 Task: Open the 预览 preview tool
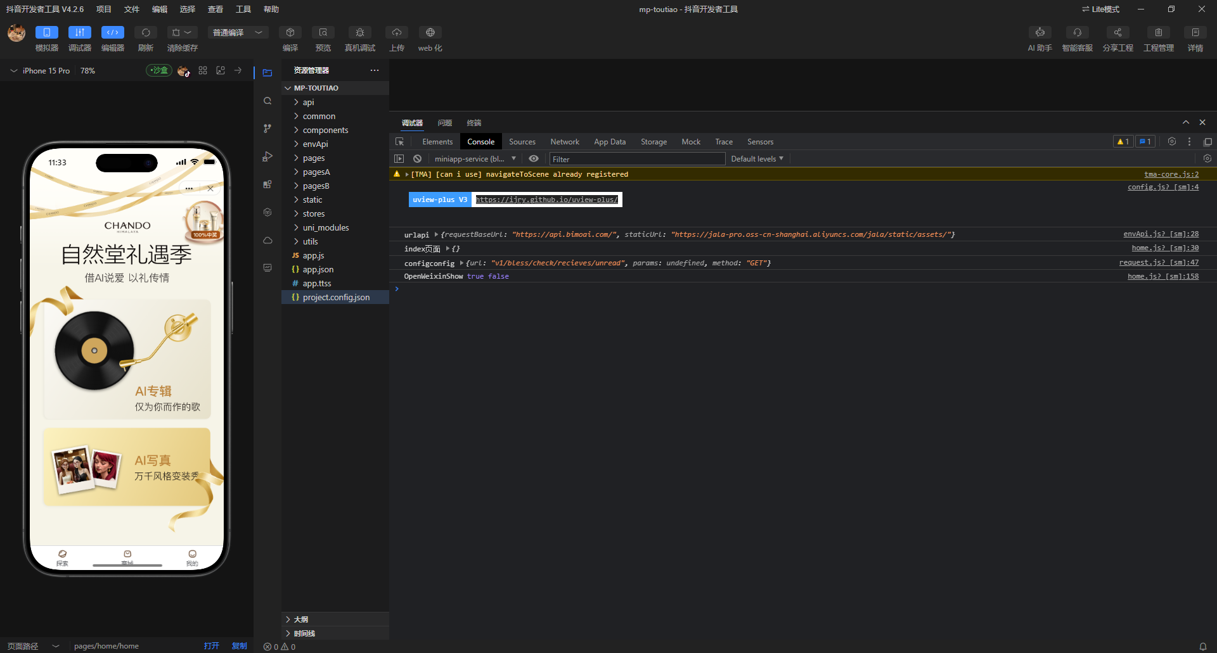pyautogui.click(x=323, y=33)
